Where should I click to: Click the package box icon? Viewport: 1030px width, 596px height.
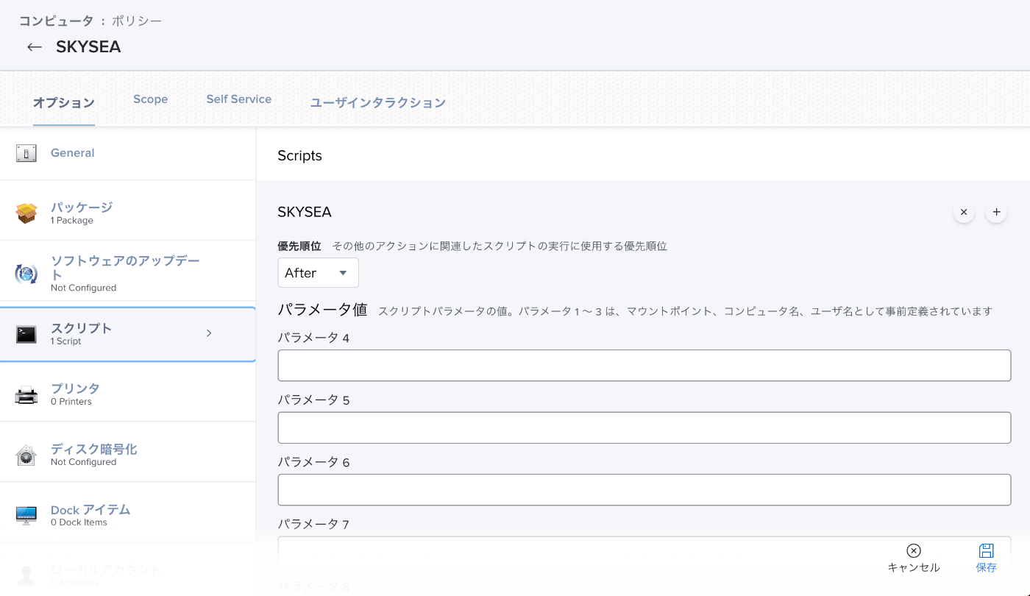click(x=26, y=213)
